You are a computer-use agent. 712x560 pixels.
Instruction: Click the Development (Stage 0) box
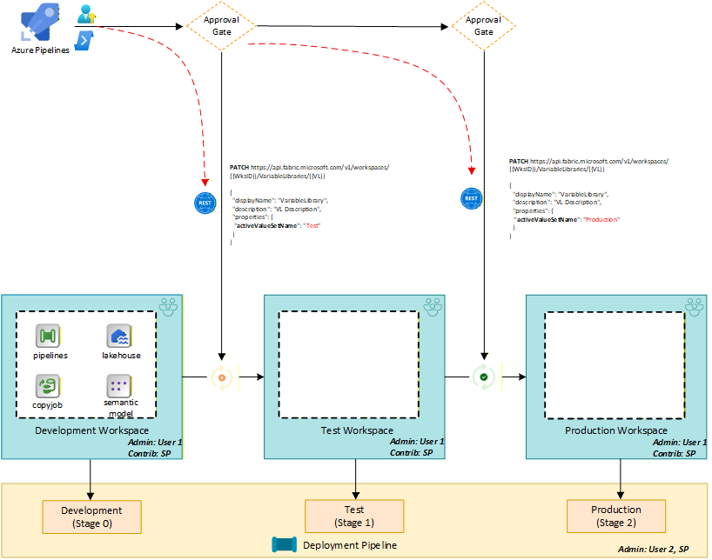click(91, 517)
